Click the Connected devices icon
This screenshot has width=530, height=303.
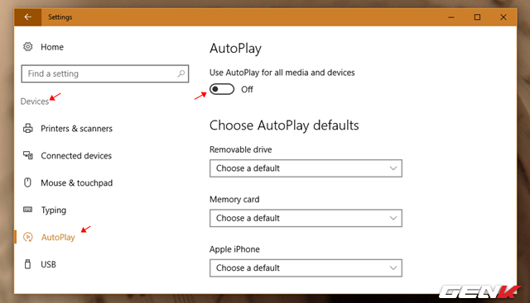click(27, 155)
